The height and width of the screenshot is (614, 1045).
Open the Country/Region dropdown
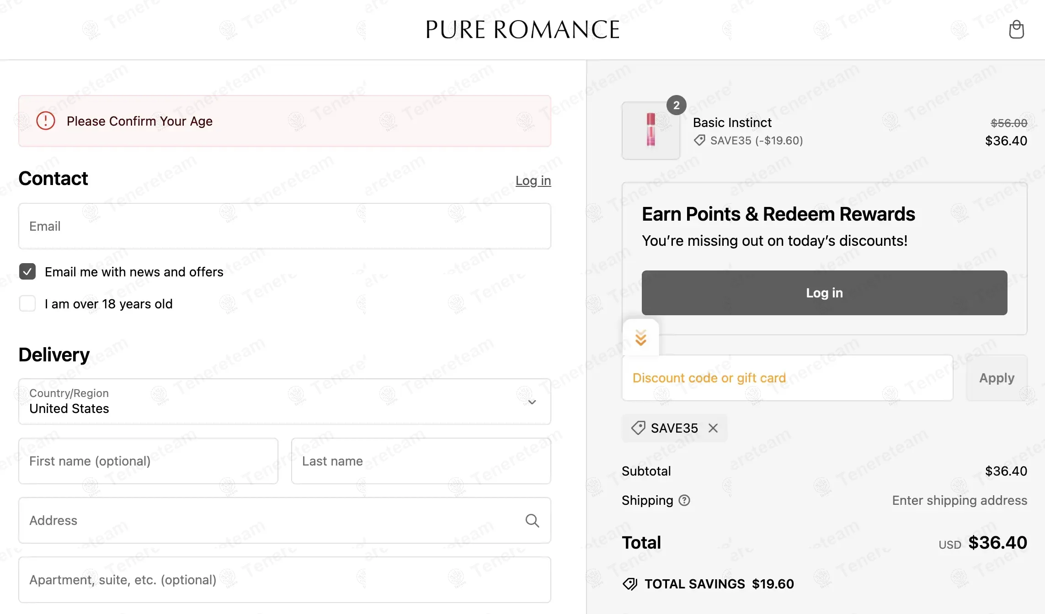click(285, 402)
